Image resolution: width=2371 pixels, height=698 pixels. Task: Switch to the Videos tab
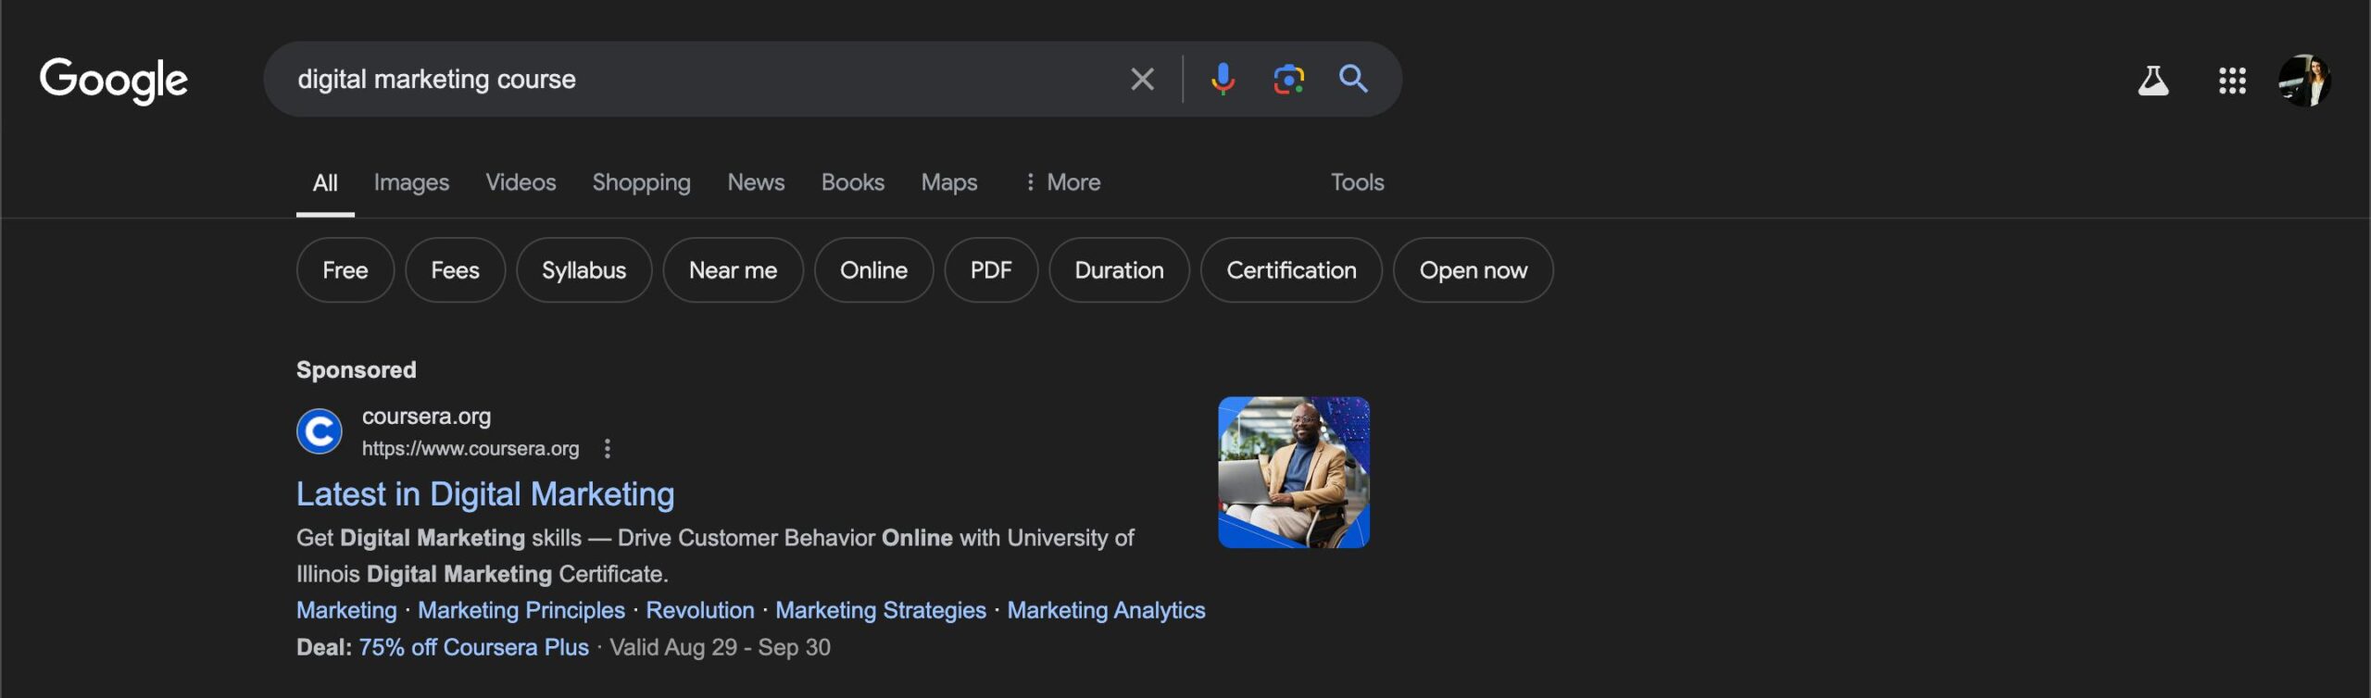[521, 182]
